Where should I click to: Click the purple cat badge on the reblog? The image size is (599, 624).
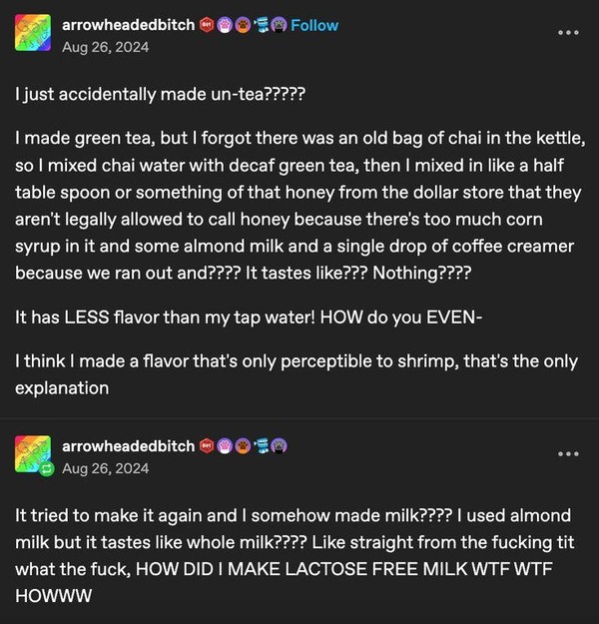coord(279,446)
